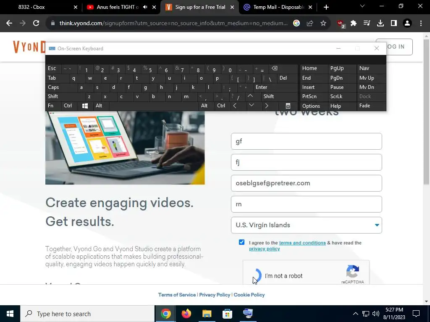Viewport: 430px width, 322px height.
Task: Click the page vertical scrollbar thumb
Action: pos(426,112)
